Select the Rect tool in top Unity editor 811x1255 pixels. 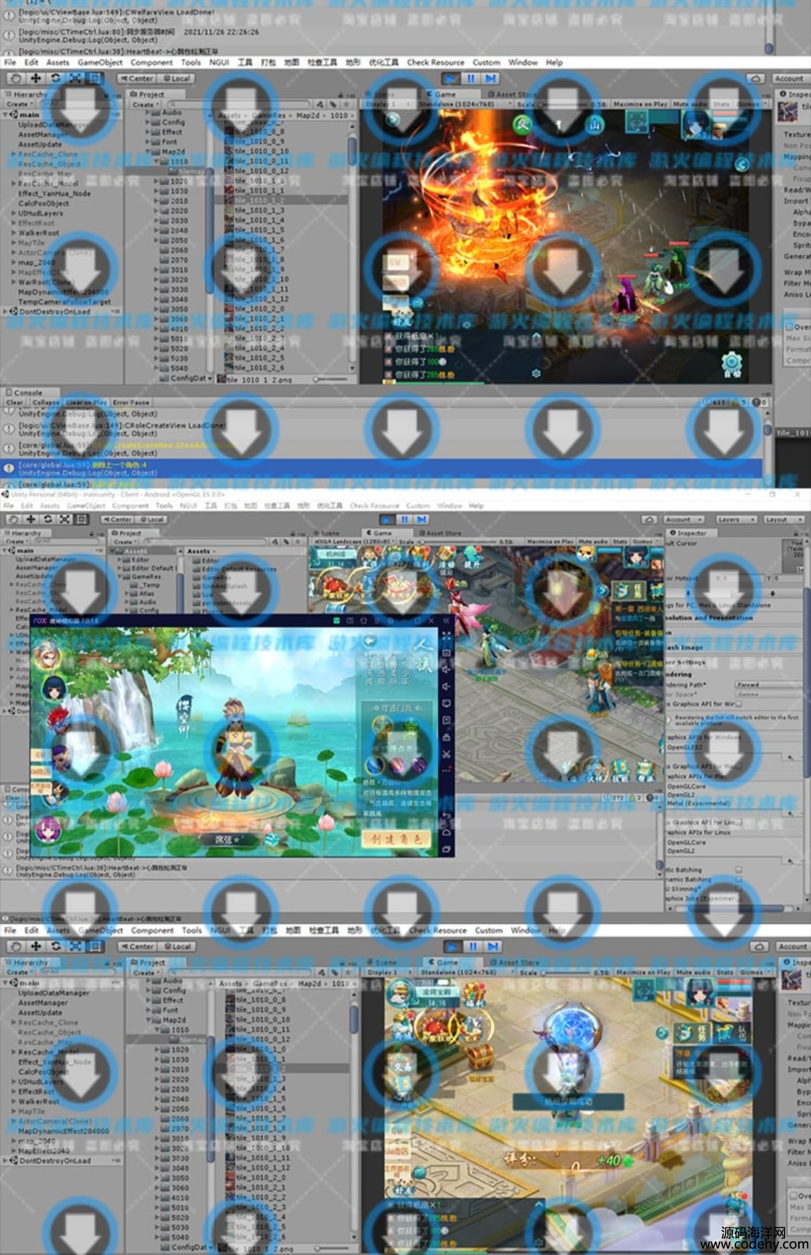point(95,78)
